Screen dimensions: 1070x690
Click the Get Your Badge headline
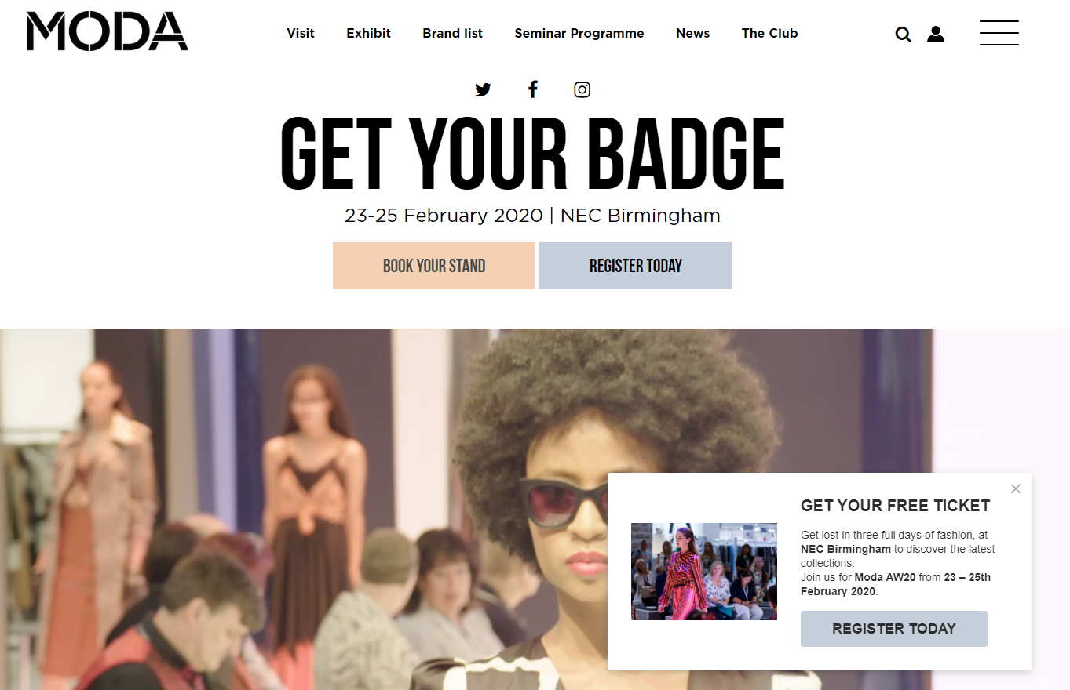click(532, 154)
